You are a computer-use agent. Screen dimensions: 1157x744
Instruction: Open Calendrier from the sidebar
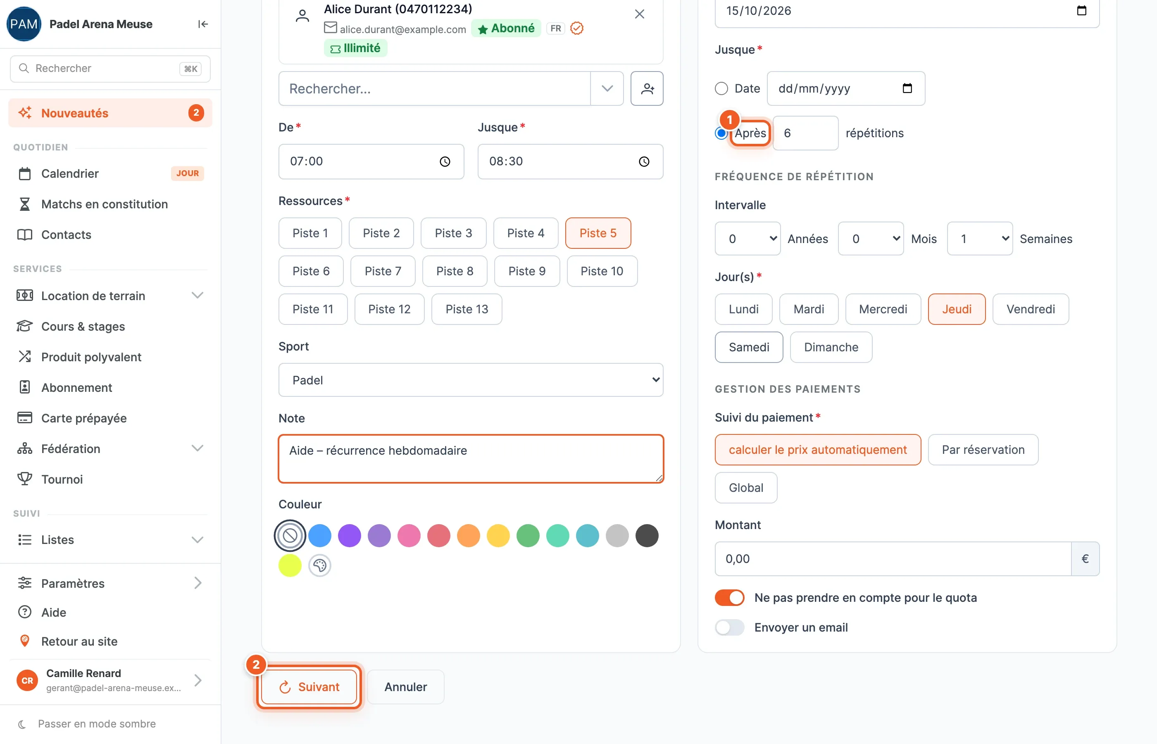click(111, 174)
